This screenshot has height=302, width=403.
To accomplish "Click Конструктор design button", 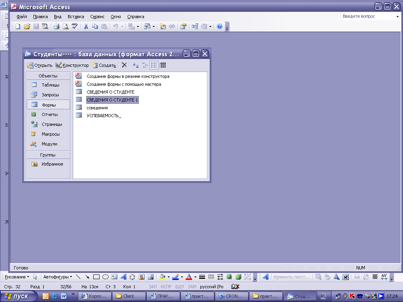I will pyautogui.click(x=72, y=65).
